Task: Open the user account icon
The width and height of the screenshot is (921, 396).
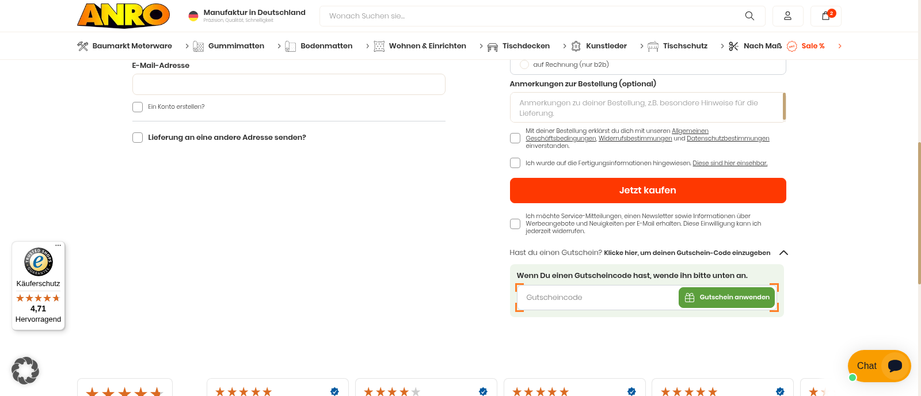Action: click(x=787, y=16)
